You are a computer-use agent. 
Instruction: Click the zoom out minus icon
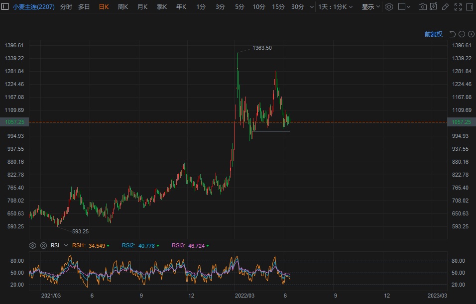click(x=462, y=34)
